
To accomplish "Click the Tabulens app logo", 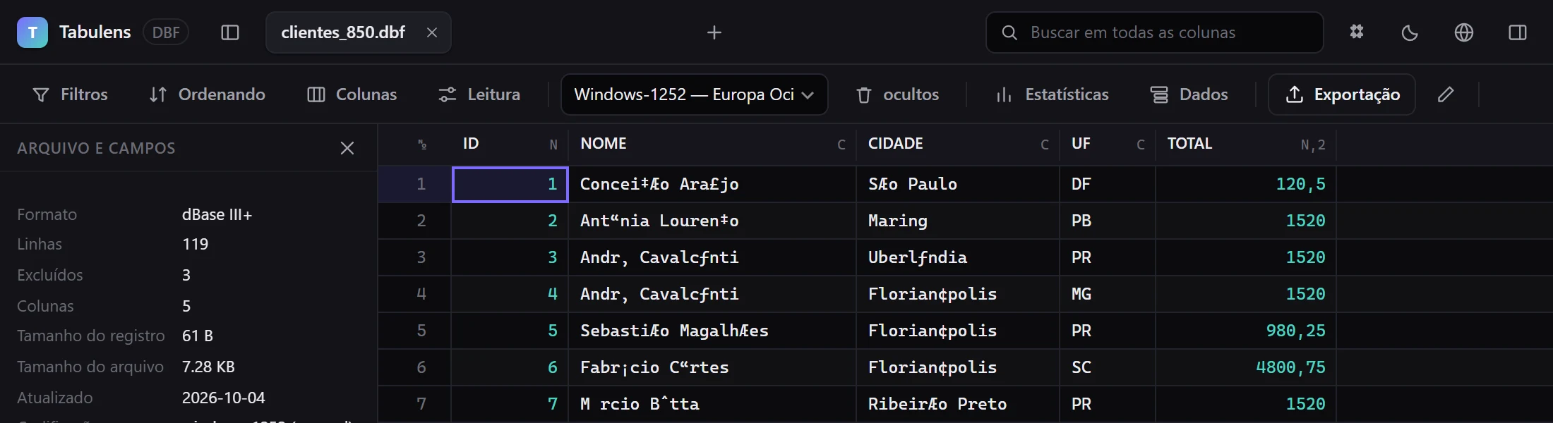I will pyautogui.click(x=32, y=32).
